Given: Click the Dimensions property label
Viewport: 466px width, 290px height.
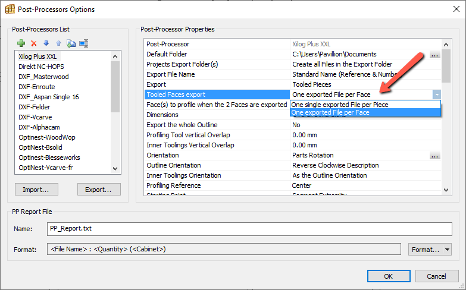Looking at the screenshot, I should point(162,115).
